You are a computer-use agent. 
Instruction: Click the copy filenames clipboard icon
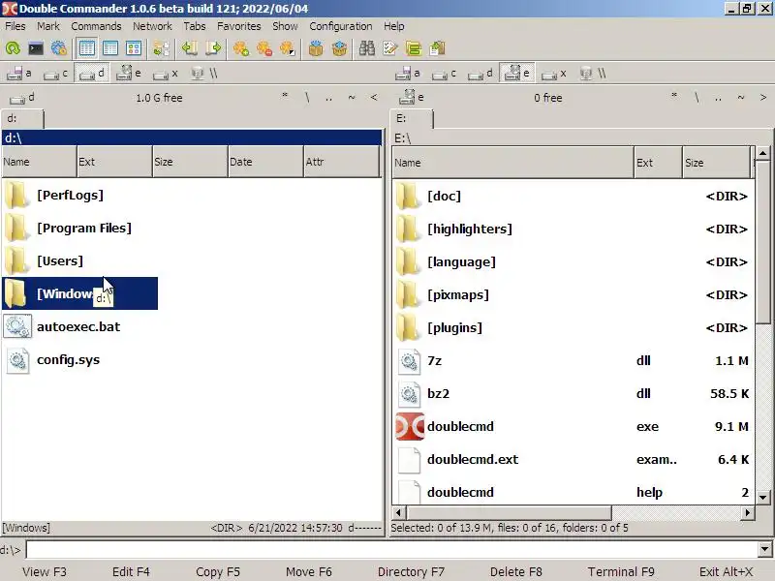click(438, 48)
